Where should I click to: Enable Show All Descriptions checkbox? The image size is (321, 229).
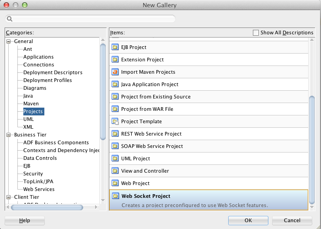click(256, 33)
